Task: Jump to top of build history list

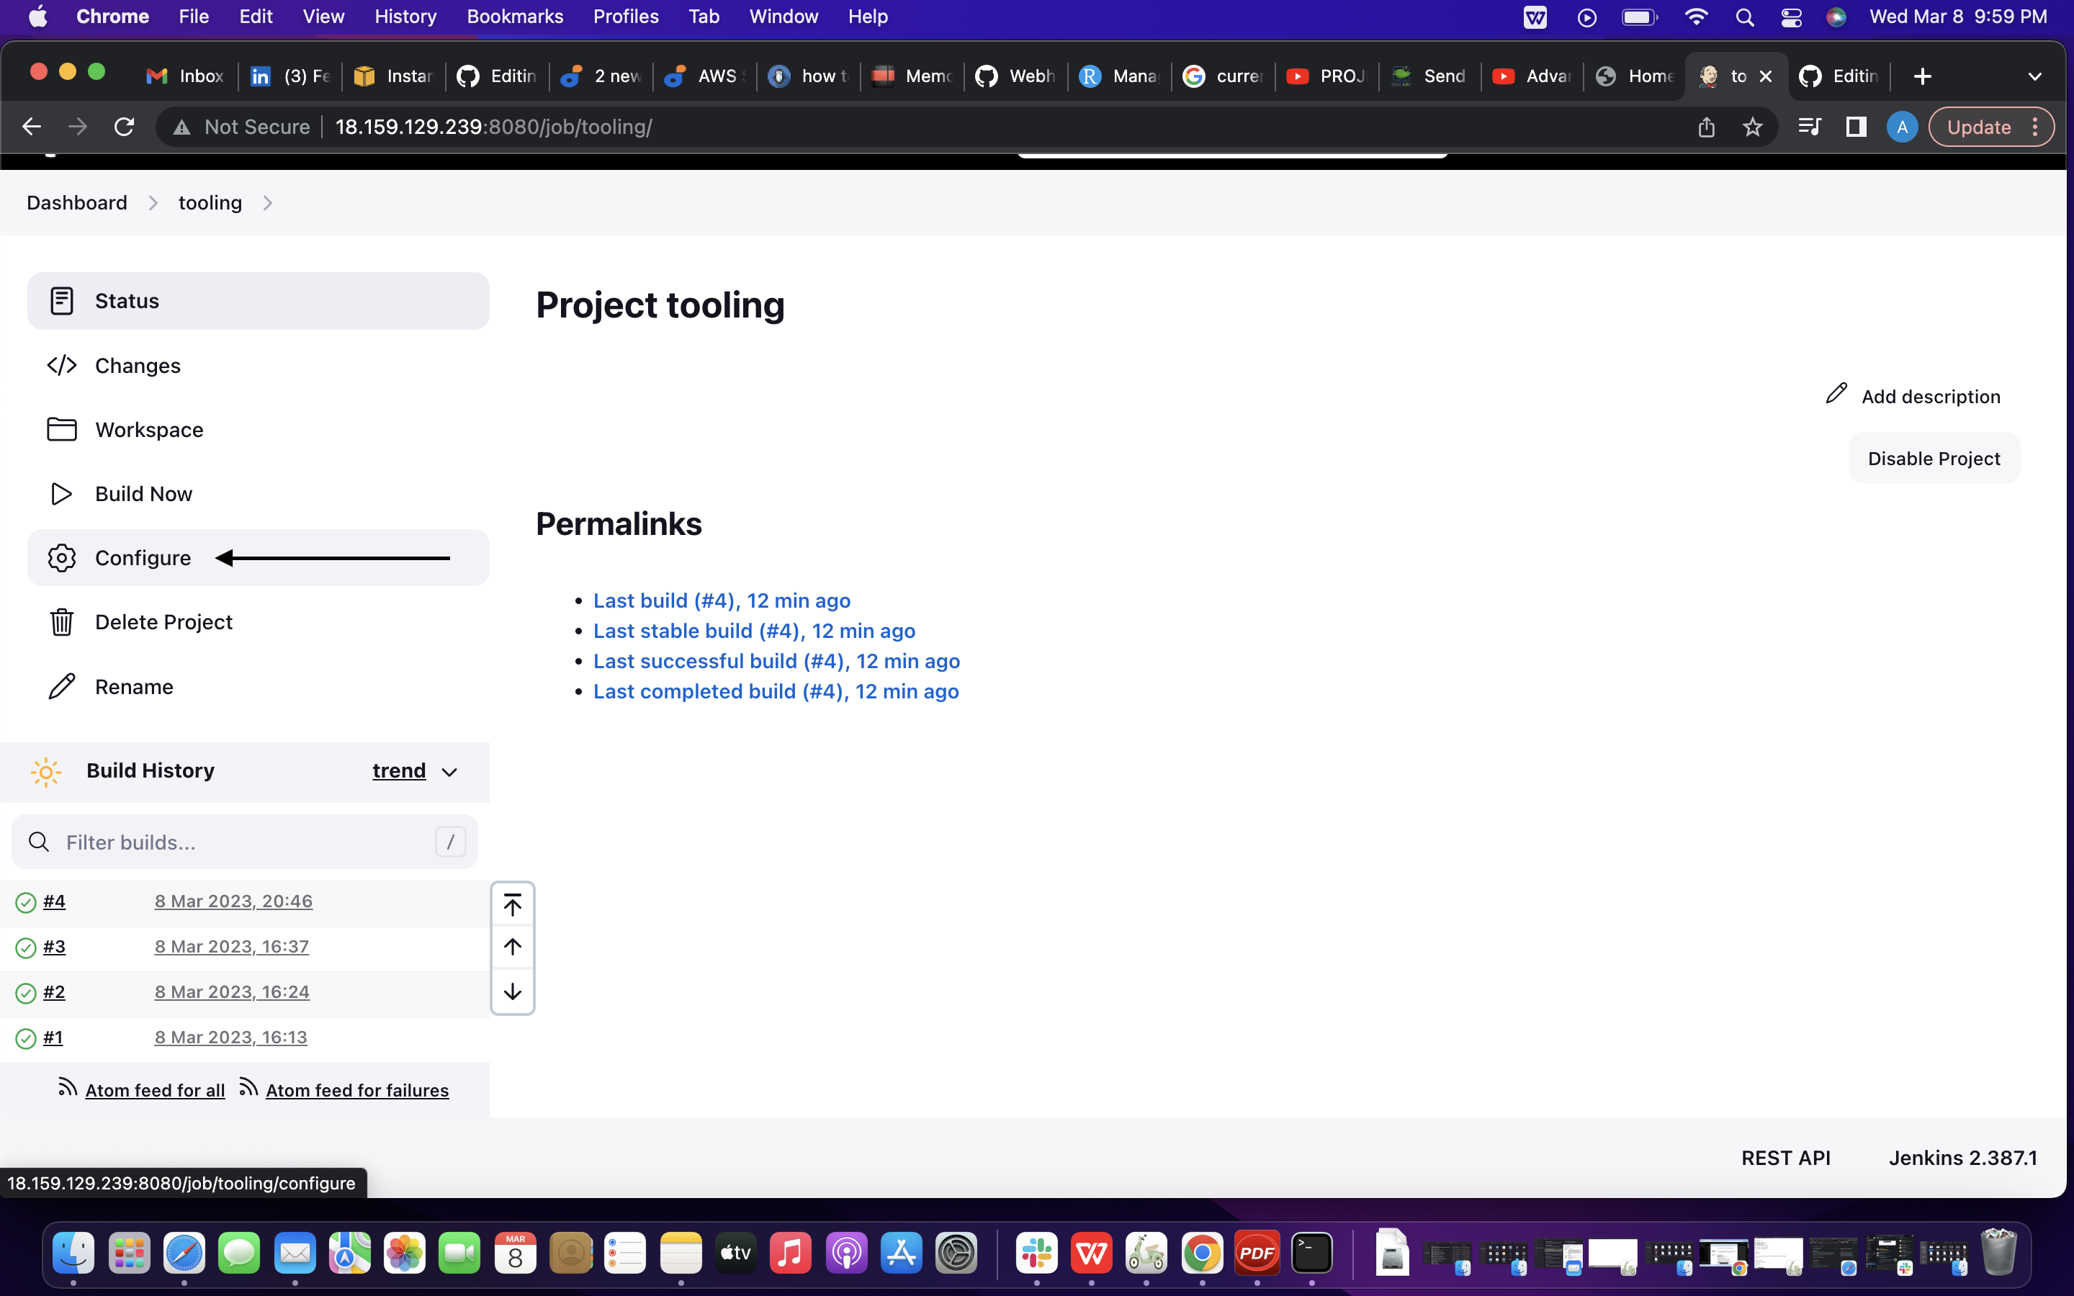Action: point(513,905)
